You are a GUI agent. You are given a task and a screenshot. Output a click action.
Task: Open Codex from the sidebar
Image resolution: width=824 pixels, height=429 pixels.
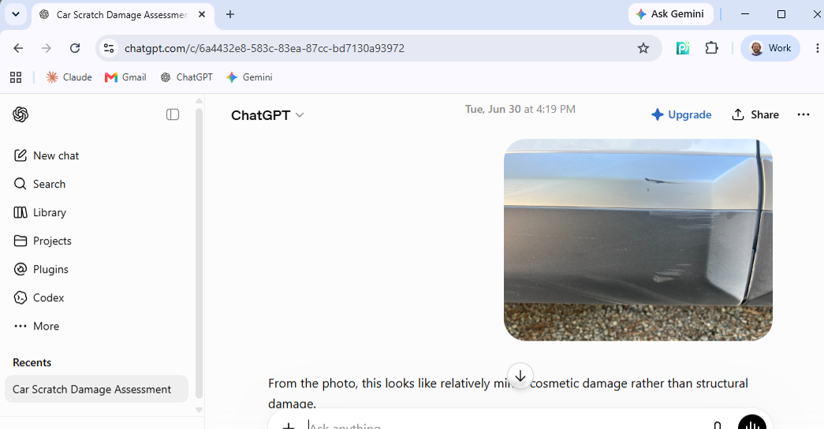[39, 297]
